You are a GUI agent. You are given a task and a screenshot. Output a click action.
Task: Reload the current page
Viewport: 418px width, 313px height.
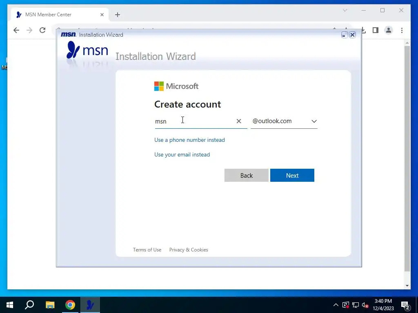click(x=42, y=30)
